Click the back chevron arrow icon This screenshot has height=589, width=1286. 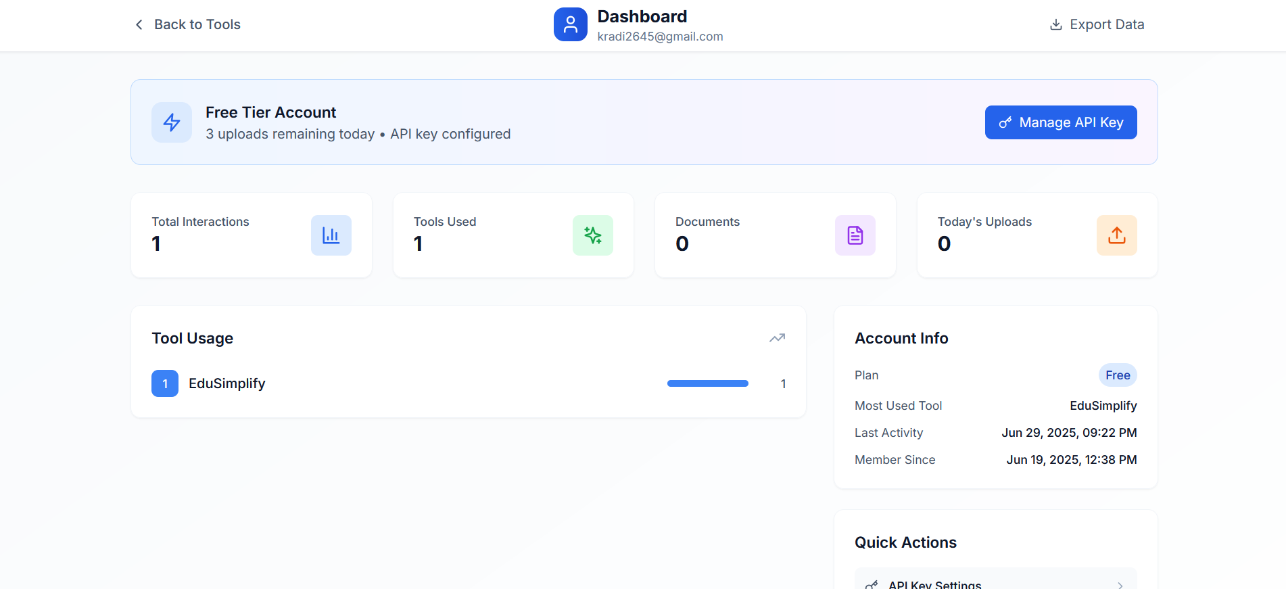139,24
